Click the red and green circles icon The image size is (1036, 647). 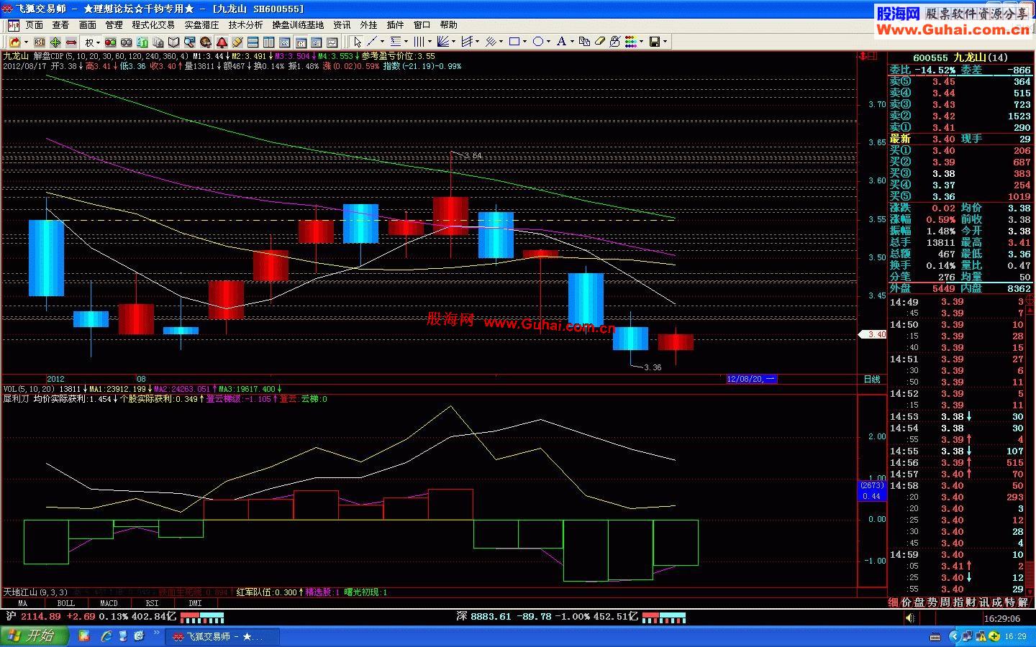tap(111, 42)
